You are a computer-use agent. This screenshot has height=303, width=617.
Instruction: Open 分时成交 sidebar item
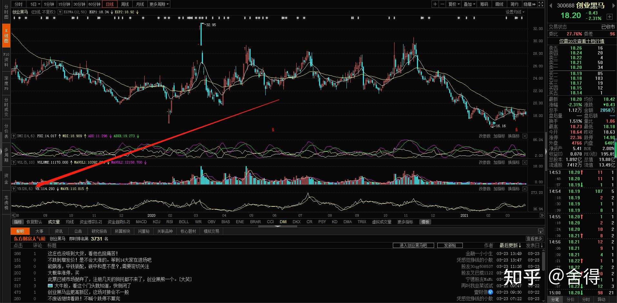[x=6, y=107]
